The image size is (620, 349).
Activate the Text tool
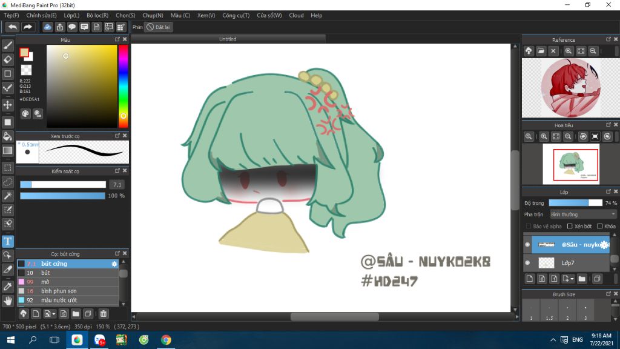pos(7,241)
